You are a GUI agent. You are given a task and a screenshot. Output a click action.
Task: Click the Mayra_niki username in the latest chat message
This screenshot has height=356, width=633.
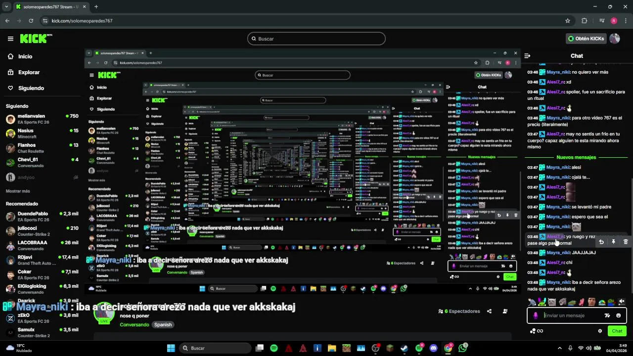[558, 282]
